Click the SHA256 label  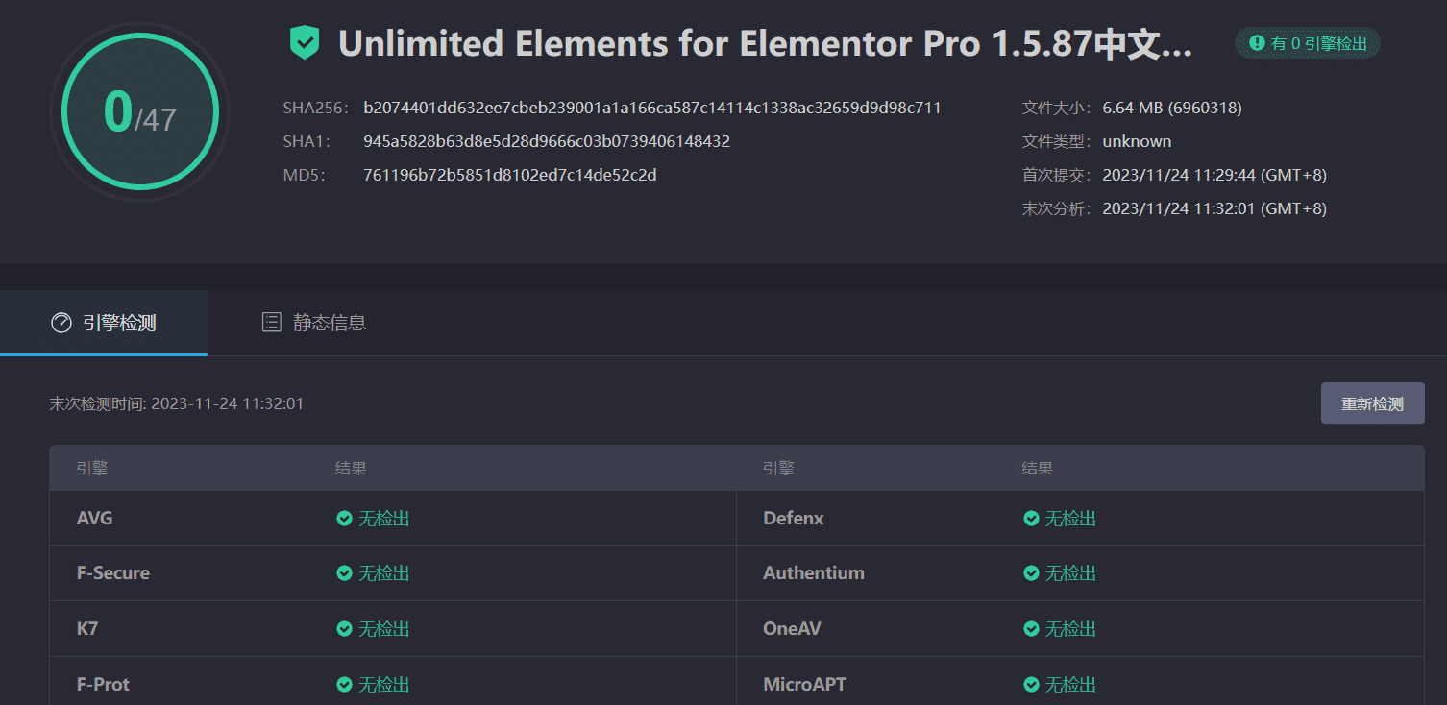coord(316,108)
